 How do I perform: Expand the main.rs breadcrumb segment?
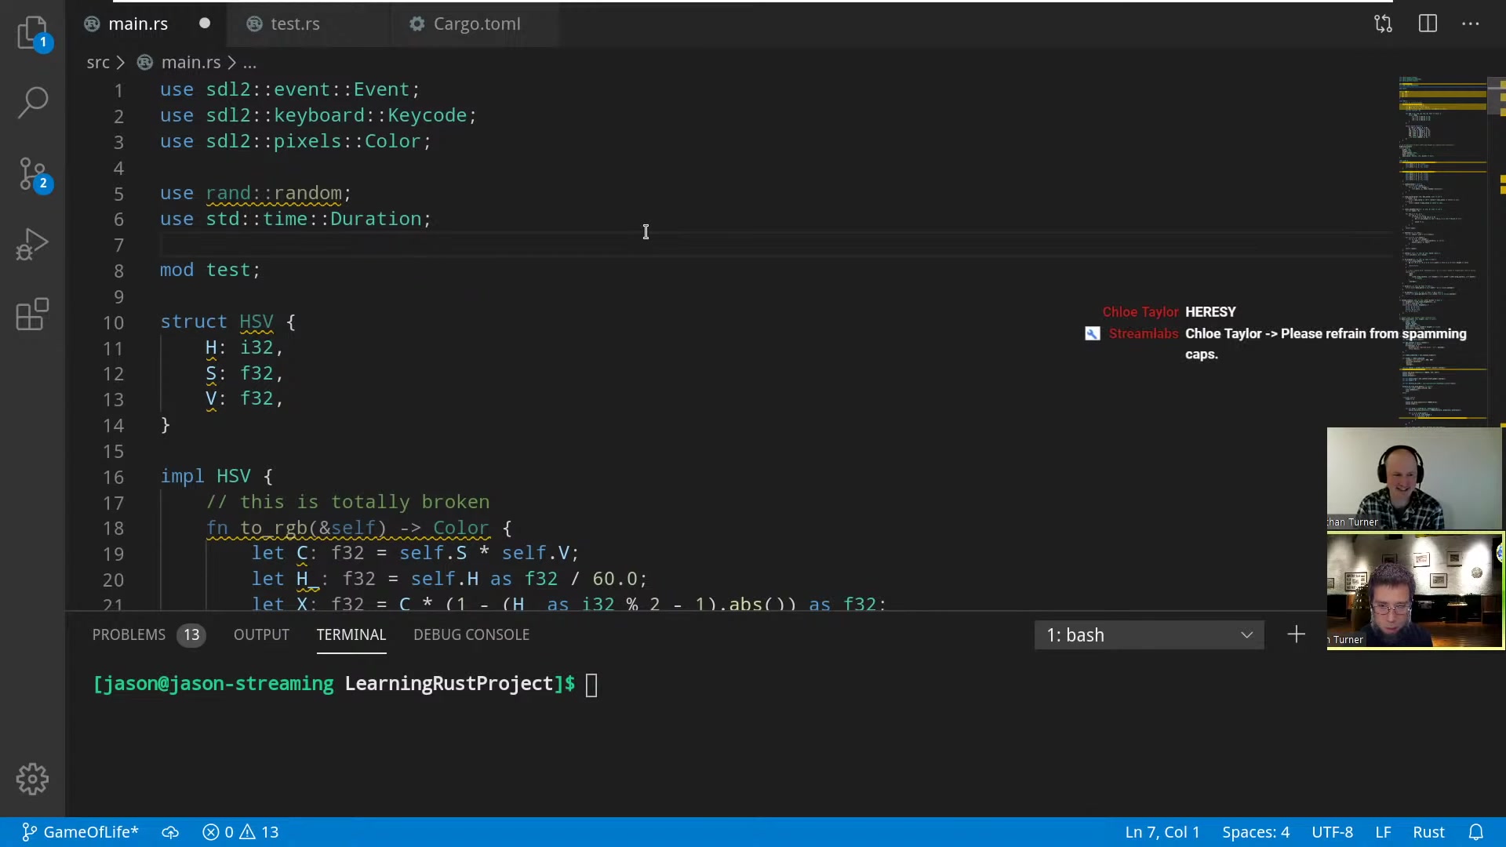[191, 62]
